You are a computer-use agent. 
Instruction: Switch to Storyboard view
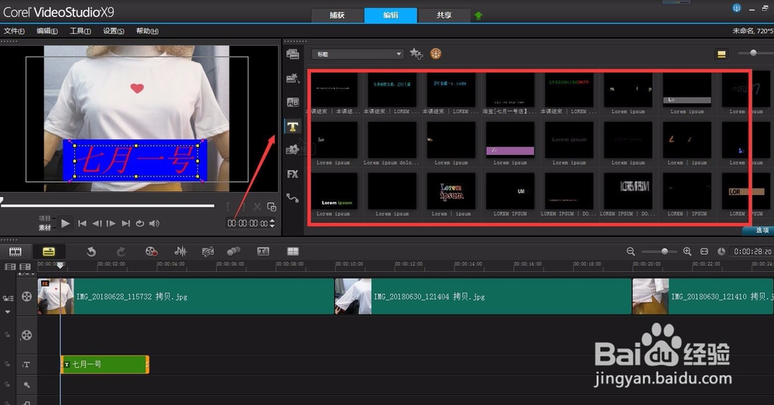pyautogui.click(x=15, y=252)
